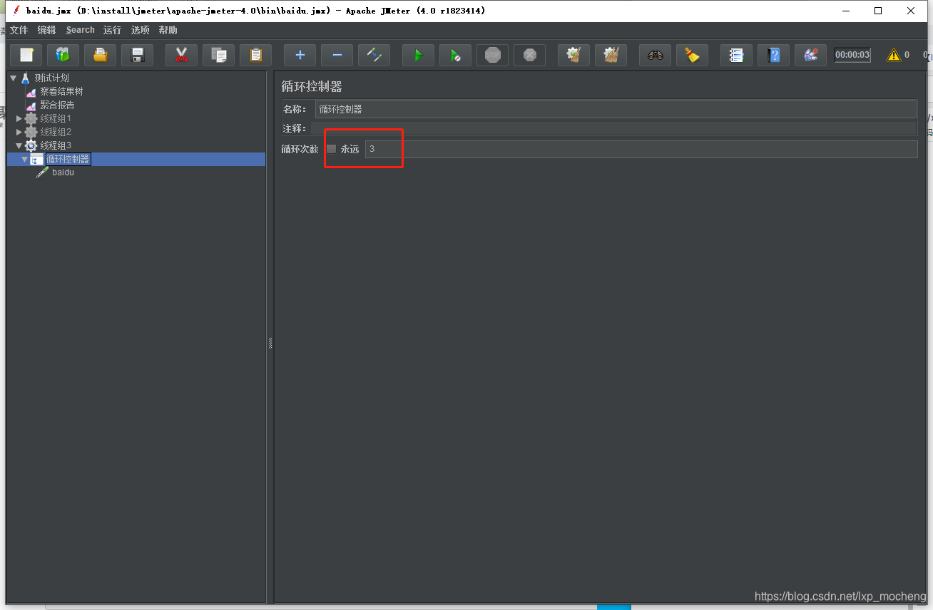Click the elapsed time 00:00:03 display

pos(852,55)
